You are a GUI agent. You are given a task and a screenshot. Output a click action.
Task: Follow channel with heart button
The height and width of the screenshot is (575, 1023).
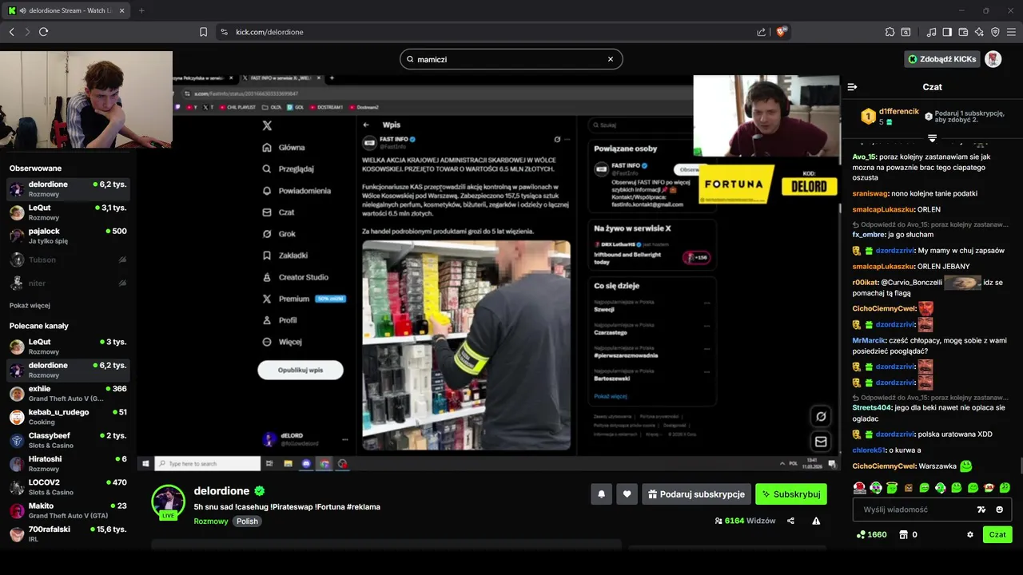click(x=627, y=494)
